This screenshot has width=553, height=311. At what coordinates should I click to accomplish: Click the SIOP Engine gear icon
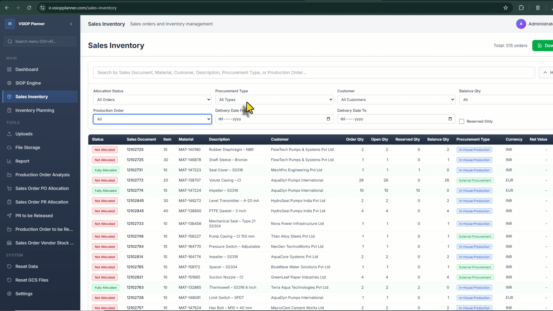pyautogui.click(x=9, y=83)
